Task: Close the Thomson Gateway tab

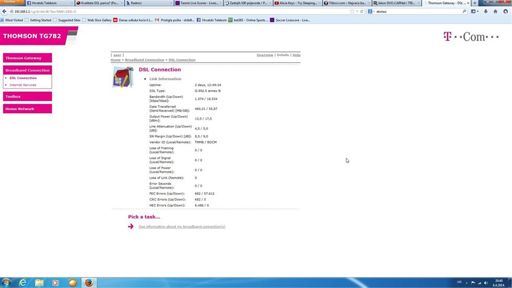Action: pos(468,3)
